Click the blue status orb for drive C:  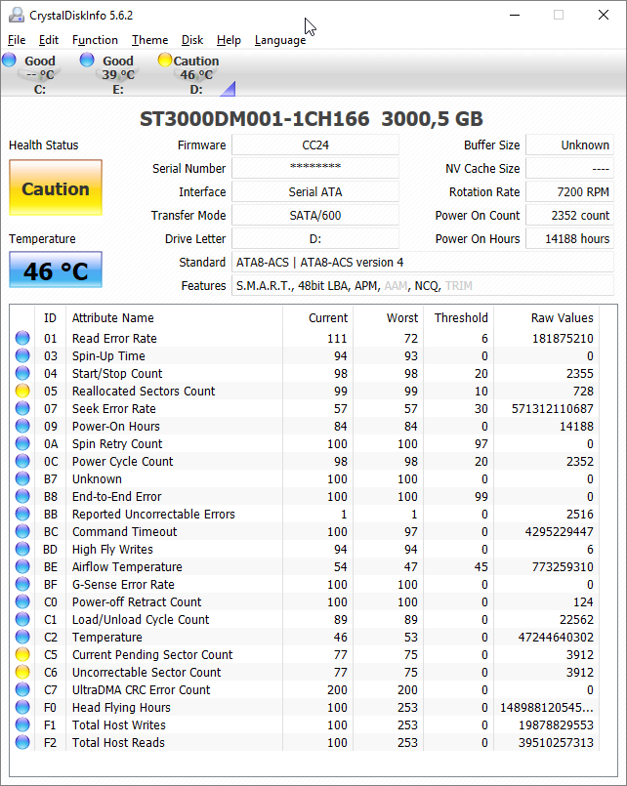coord(9,61)
